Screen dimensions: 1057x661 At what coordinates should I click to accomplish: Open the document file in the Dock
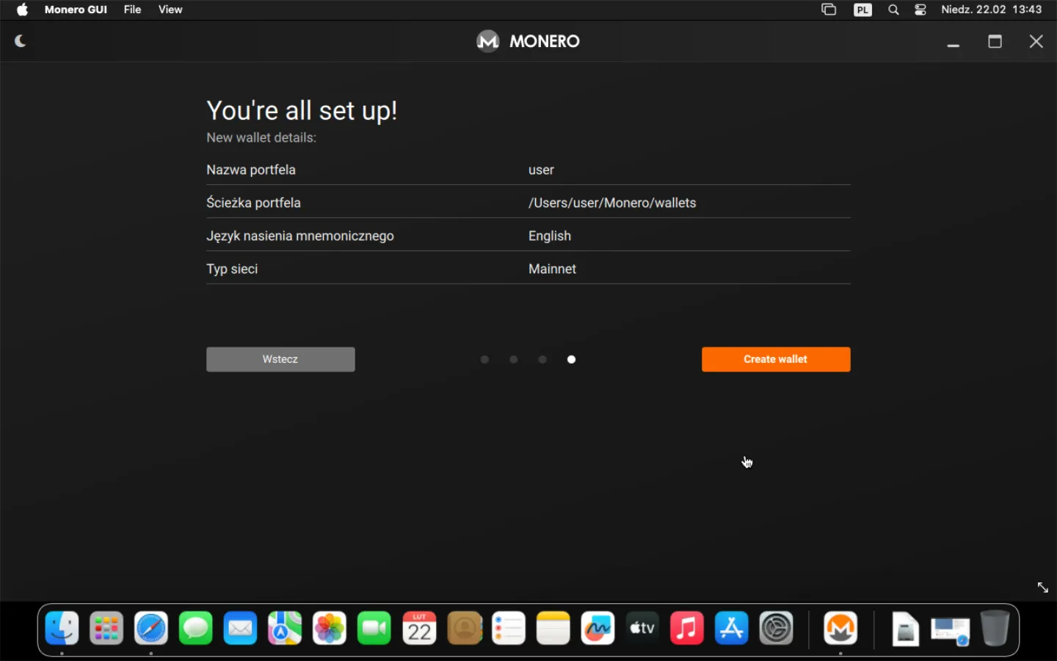click(x=905, y=629)
